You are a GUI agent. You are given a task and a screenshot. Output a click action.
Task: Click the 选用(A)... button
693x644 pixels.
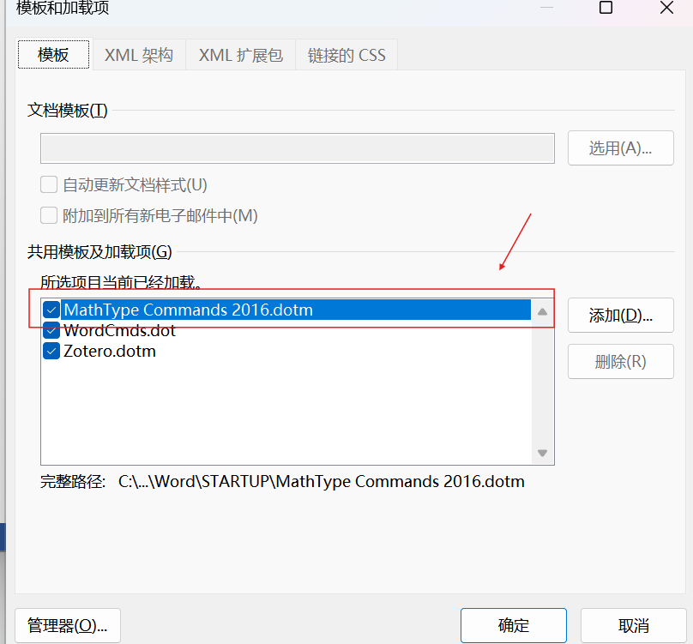click(620, 148)
